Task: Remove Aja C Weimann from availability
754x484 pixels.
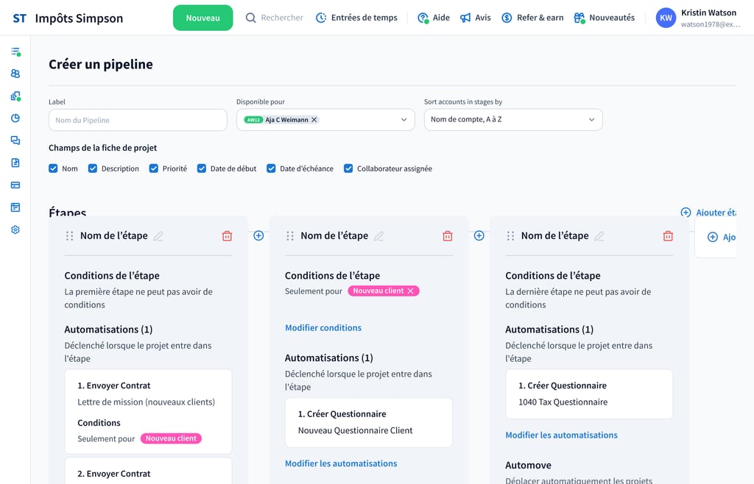Action: point(314,120)
